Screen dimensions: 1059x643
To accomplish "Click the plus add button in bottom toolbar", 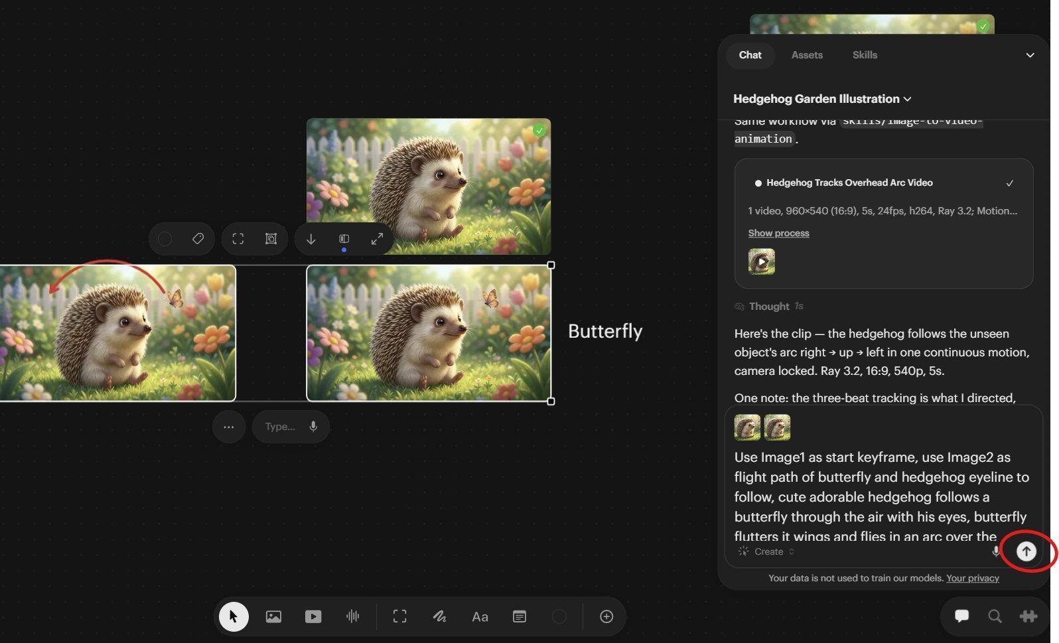I will pos(606,616).
